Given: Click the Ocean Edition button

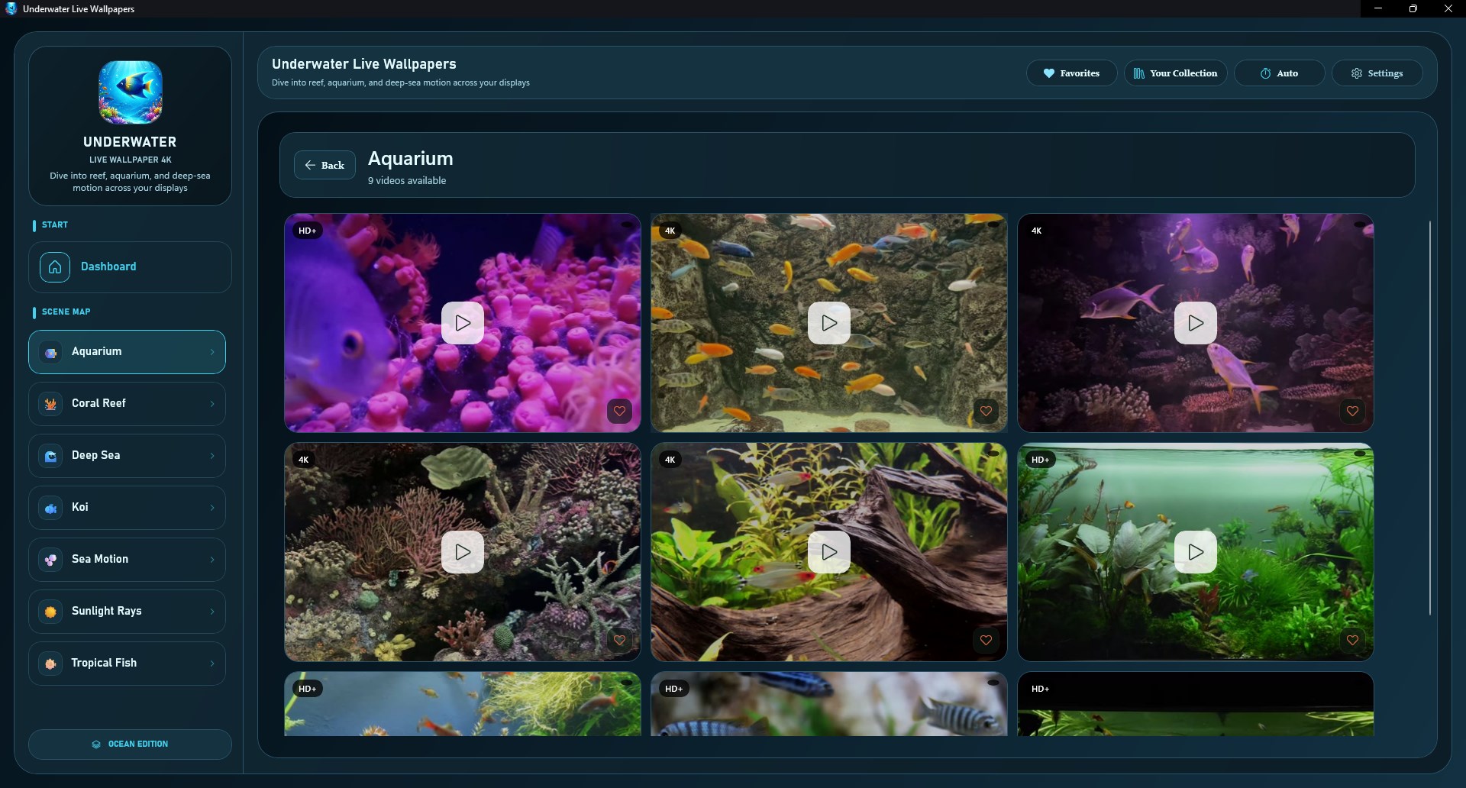Looking at the screenshot, I should point(130,744).
